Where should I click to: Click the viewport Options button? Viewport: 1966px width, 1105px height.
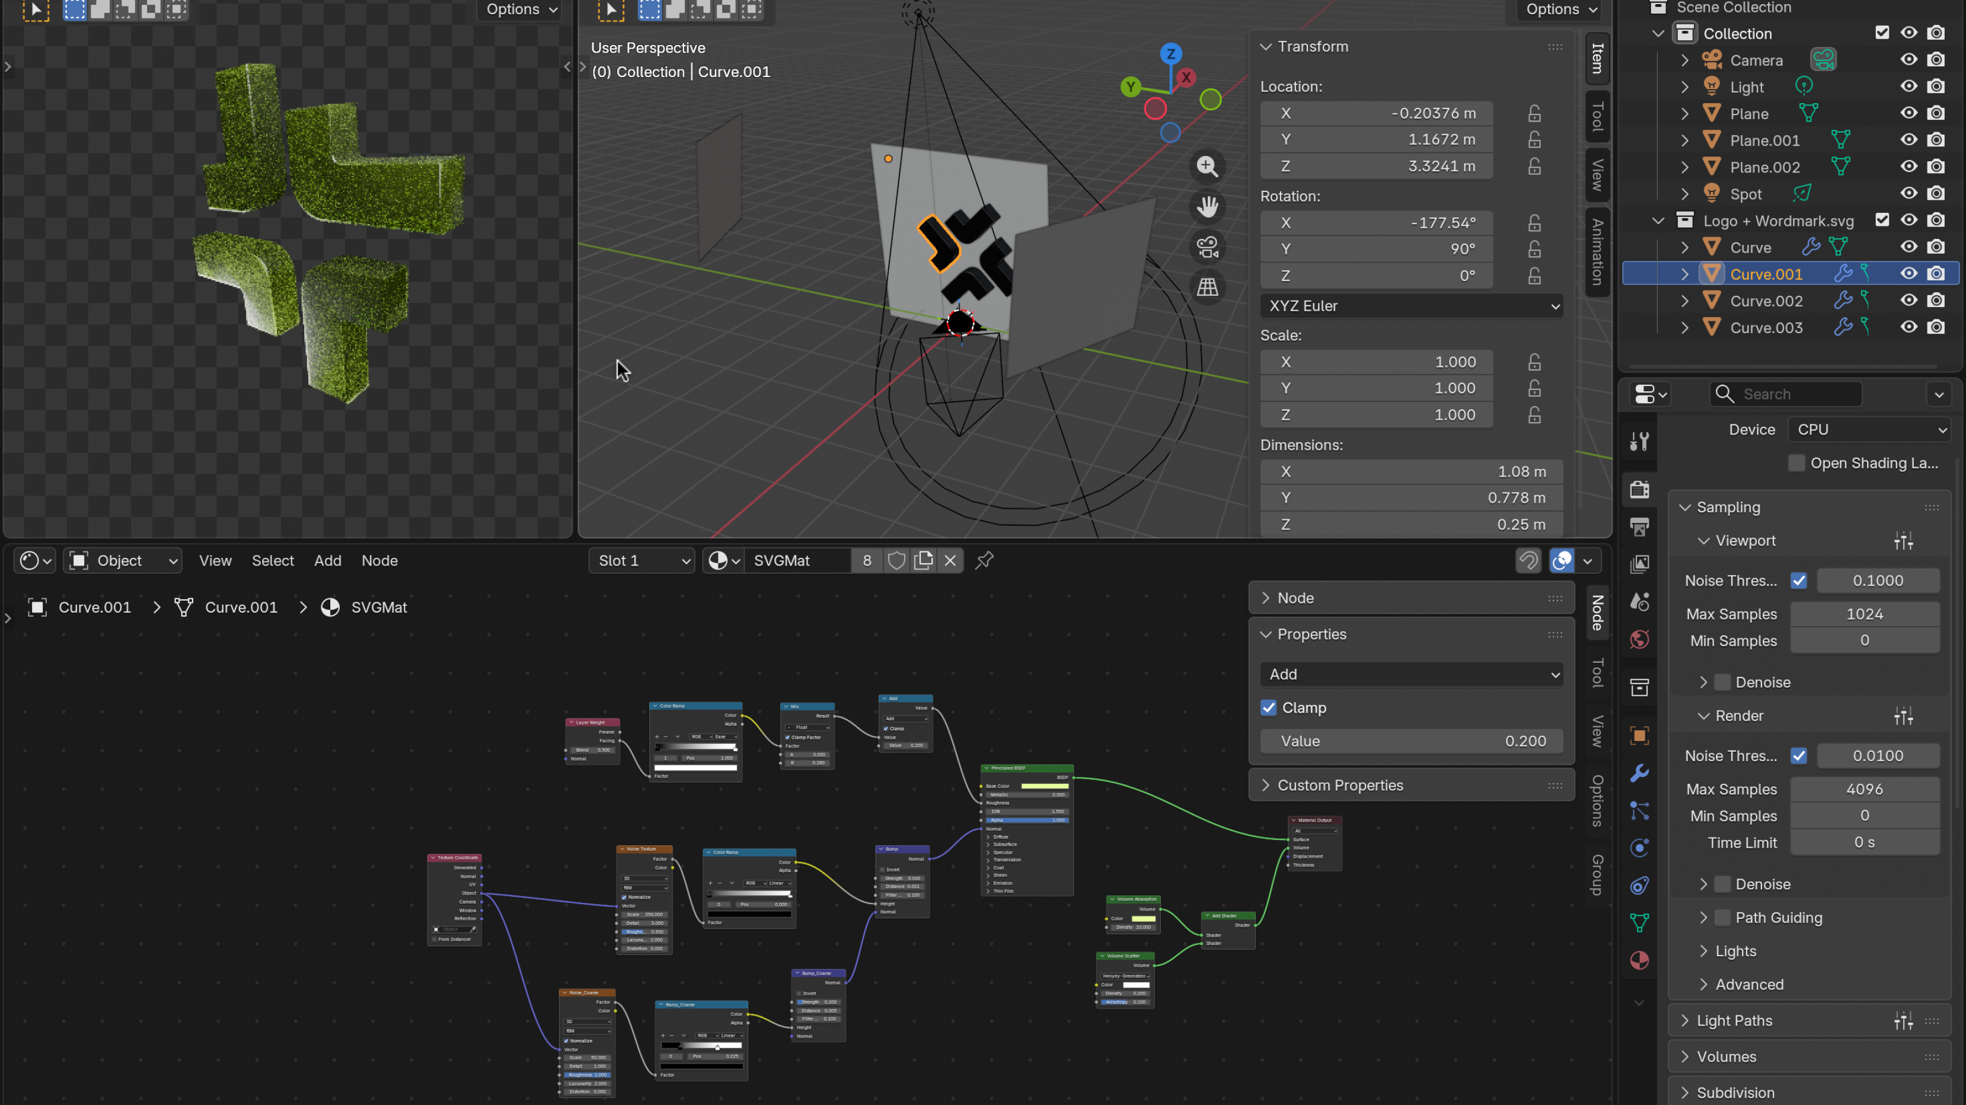pos(1560,9)
